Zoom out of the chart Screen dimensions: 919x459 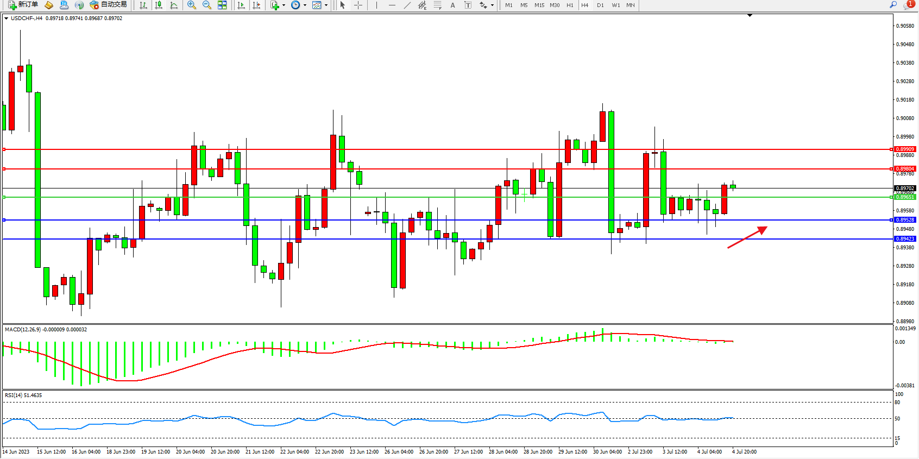(x=206, y=5)
